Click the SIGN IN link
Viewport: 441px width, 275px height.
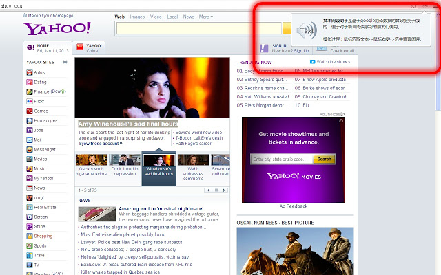click(x=279, y=46)
